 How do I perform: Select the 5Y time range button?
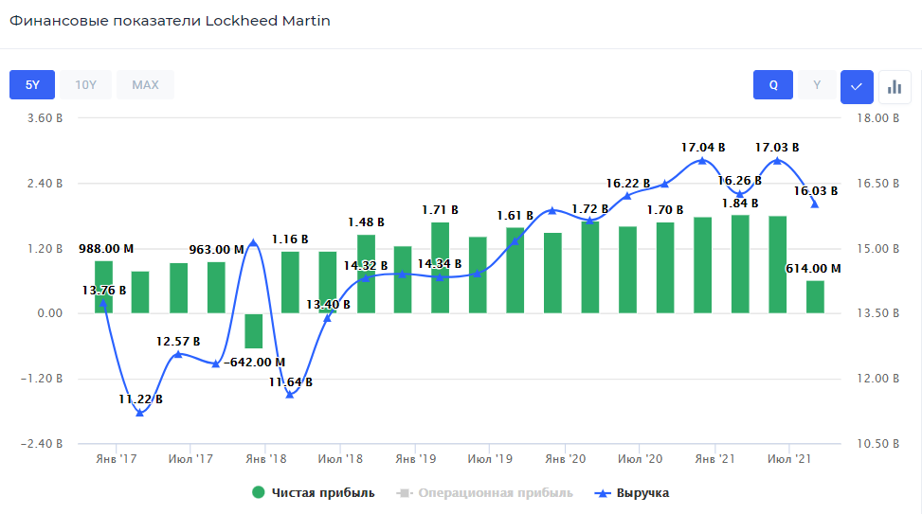(x=32, y=84)
